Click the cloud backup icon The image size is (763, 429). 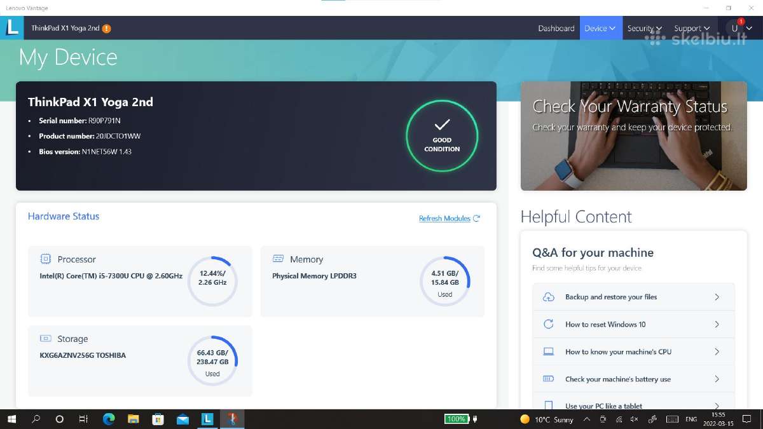pos(548,297)
